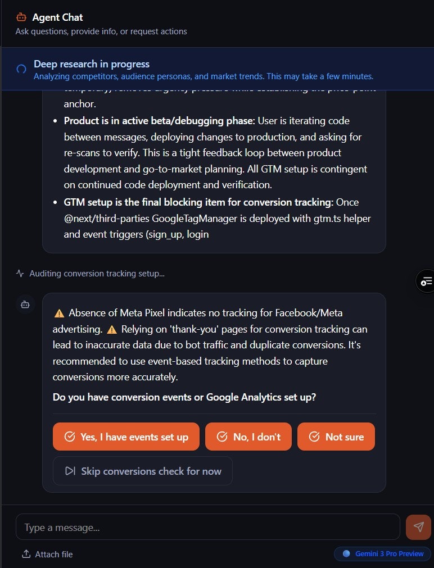Viewport: 434px width, 568px height.
Task: Click the deep research progress spinner
Action: [x=21, y=69]
